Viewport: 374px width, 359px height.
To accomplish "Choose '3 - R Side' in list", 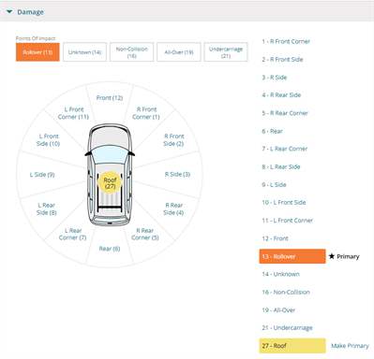I will coord(275,78).
